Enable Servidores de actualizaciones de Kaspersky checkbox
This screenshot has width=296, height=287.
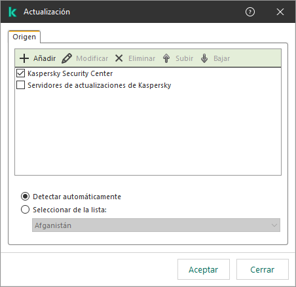click(20, 85)
